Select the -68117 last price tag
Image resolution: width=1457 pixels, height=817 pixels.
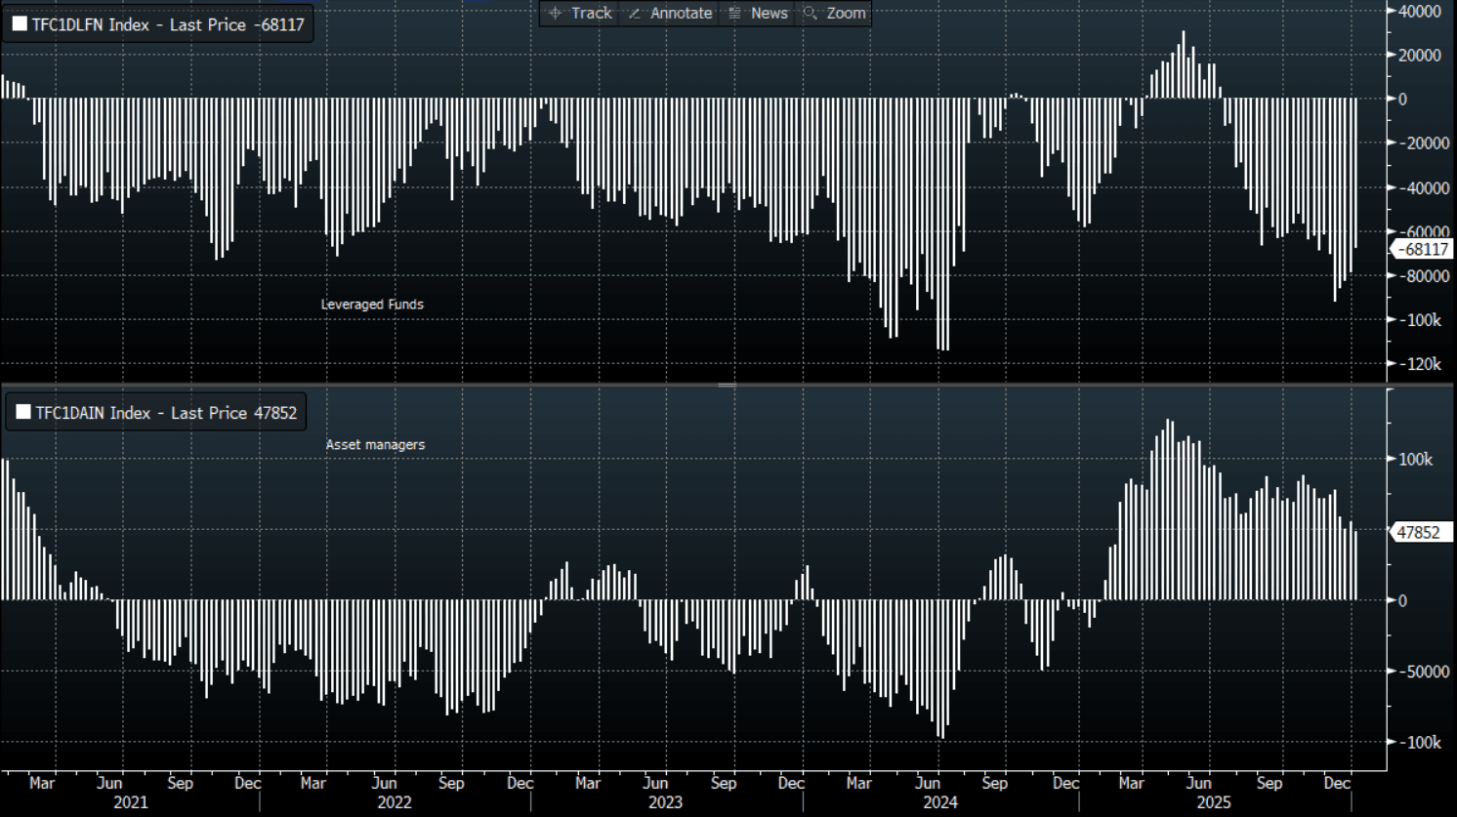tap(1422, 249)
